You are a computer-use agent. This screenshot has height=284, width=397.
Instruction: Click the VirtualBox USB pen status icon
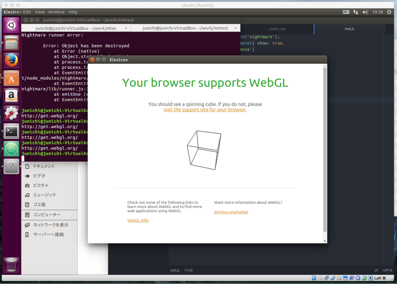tap(333, 278)
